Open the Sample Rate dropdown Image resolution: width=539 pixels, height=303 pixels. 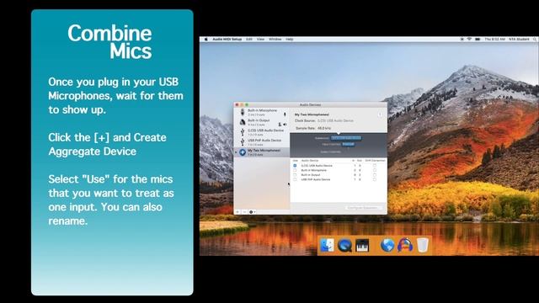tap(324, 128)
